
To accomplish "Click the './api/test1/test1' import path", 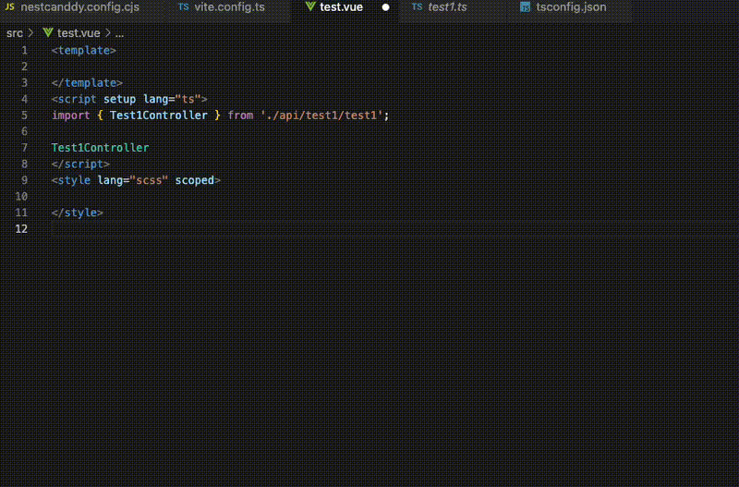I will pos(321,116).
